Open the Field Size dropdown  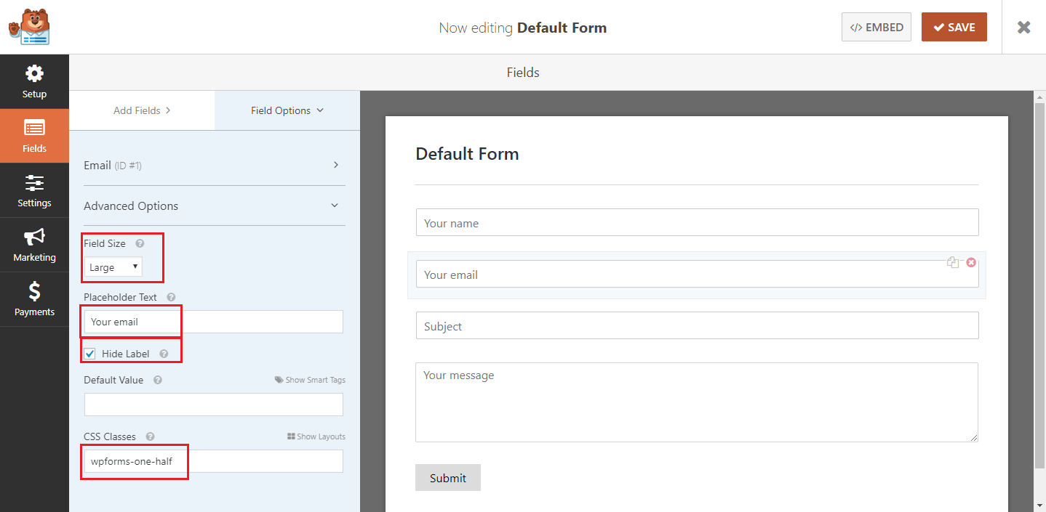click(x=113, y=267)
